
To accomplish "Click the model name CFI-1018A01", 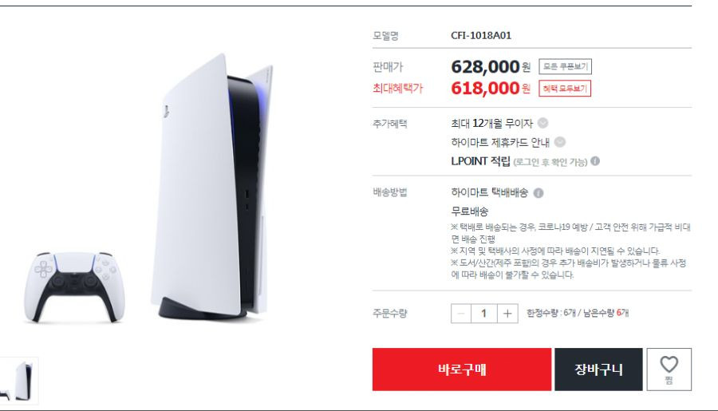I will [x=481, y=35].
